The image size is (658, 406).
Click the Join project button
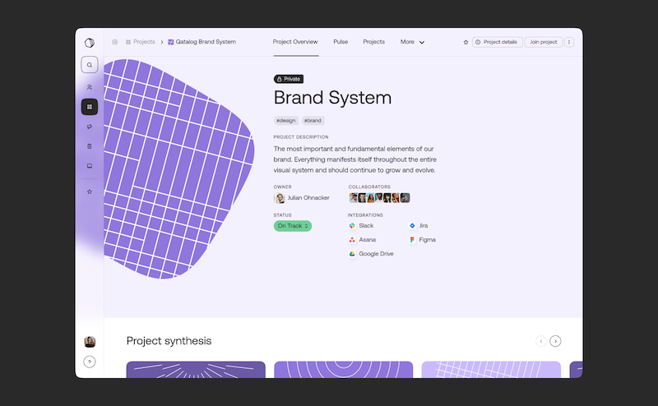coord(544,42)
